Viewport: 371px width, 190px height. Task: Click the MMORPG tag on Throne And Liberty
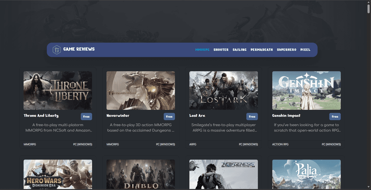[x=30, y=144]
